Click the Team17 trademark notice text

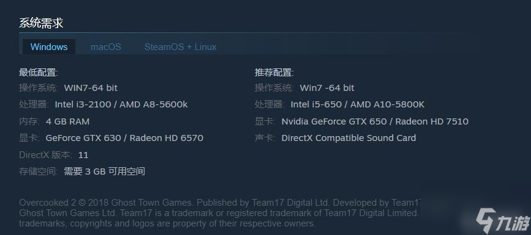tap(269, 213)
